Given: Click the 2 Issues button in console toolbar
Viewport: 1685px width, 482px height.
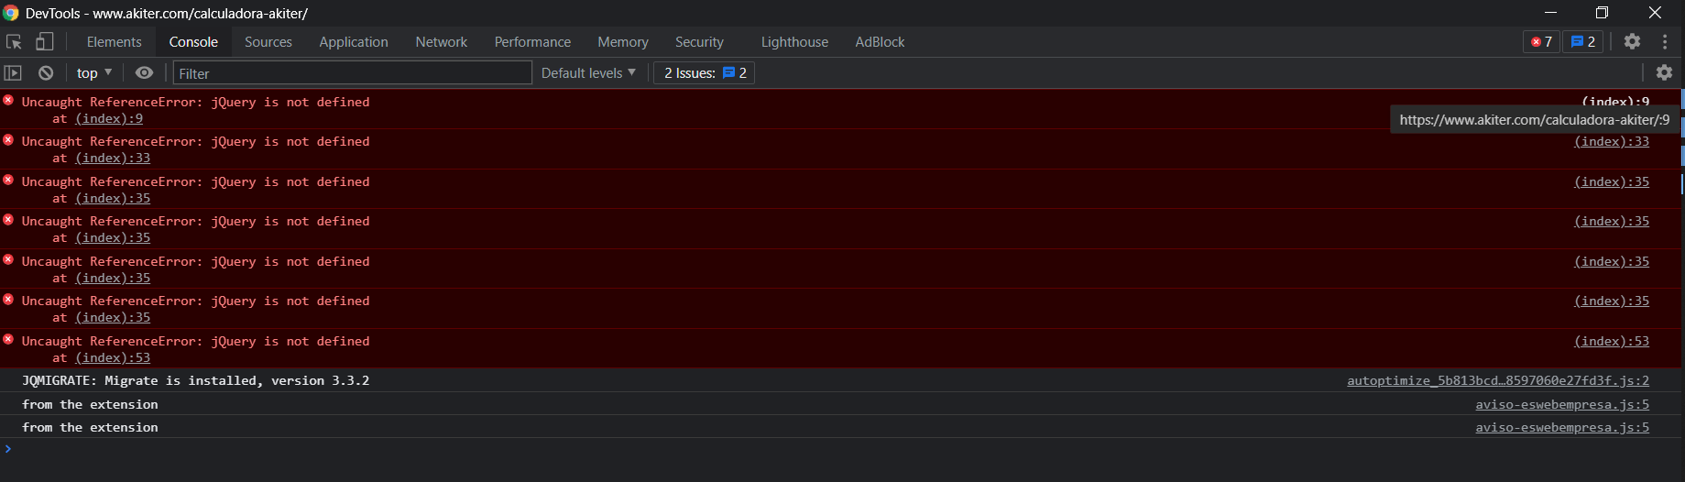Looking at the screenshot, I should [x=705, y=72].
